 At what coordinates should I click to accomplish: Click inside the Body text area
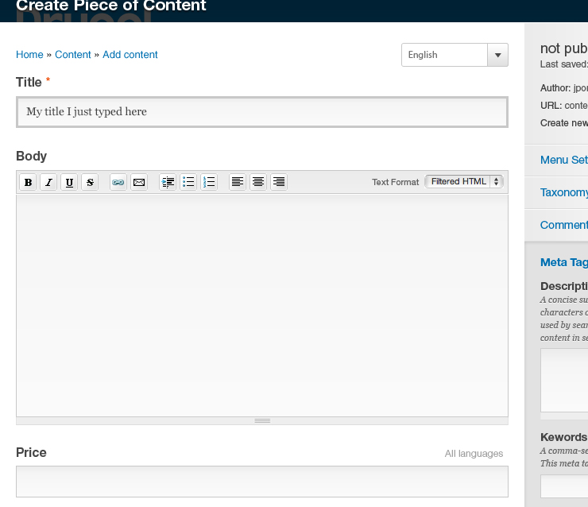[262, 305]
